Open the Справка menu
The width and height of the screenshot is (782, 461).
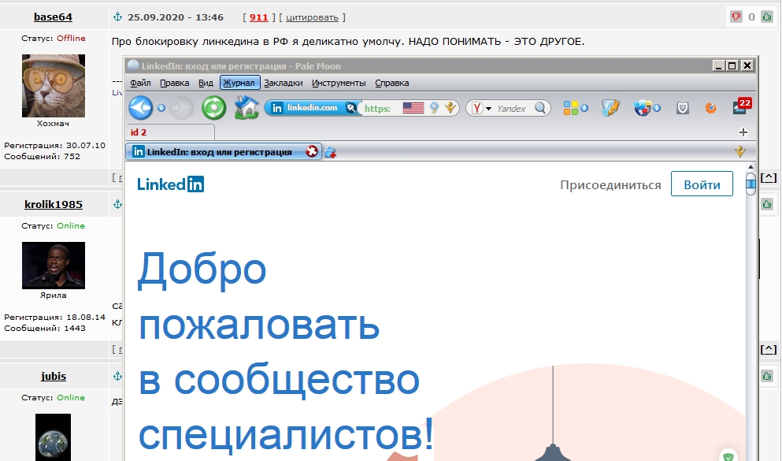(392, 83)
